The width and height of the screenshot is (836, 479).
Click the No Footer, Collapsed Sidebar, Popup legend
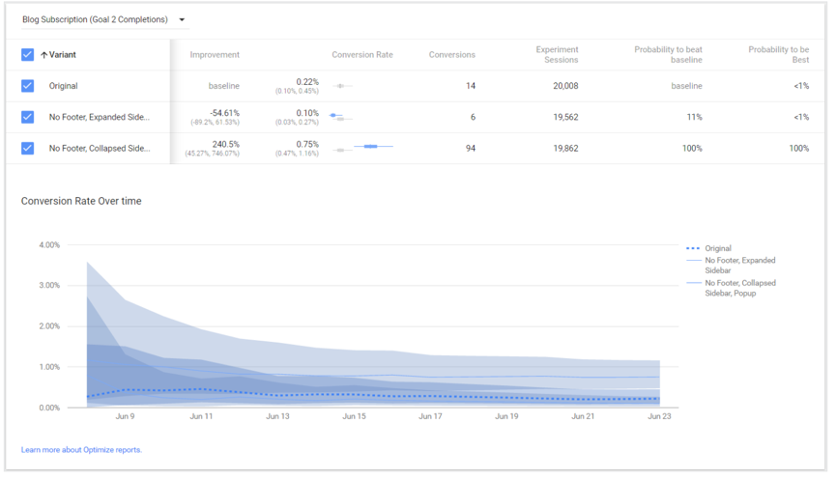click(739, 288)
